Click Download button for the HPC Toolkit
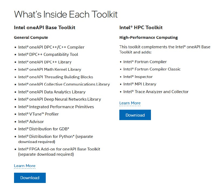Screen dimensions: 216x187 [135, 115]
